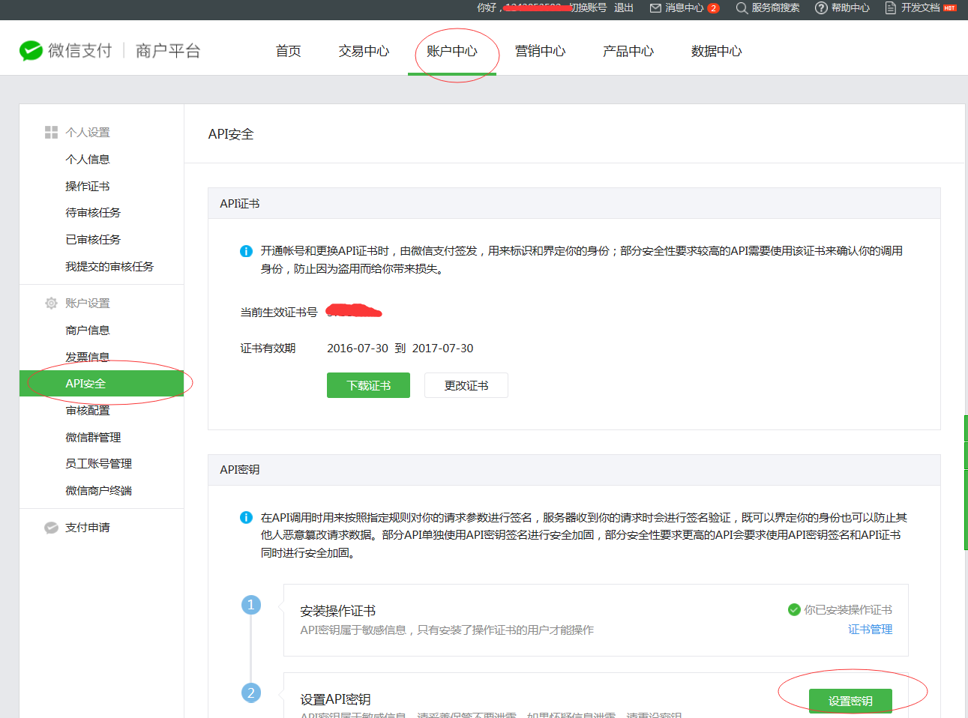The height and width of the screenshot is (718, 968).
Task: Open the 首页 top navigation tab
Action: [x=288, y=51]
